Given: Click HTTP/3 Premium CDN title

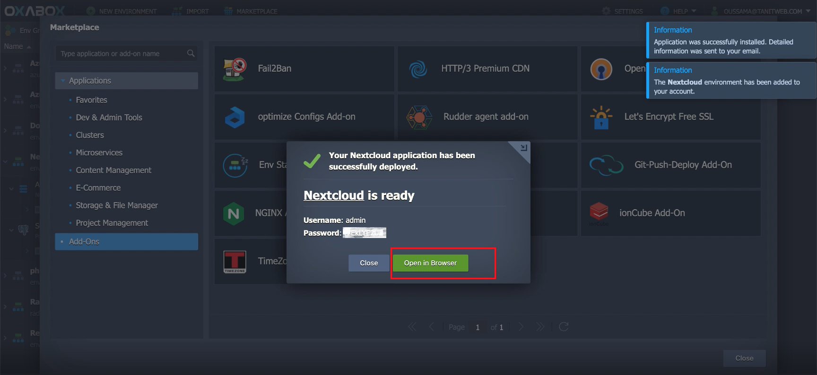Looking at the screenshot, I should (x=485, y=68).
